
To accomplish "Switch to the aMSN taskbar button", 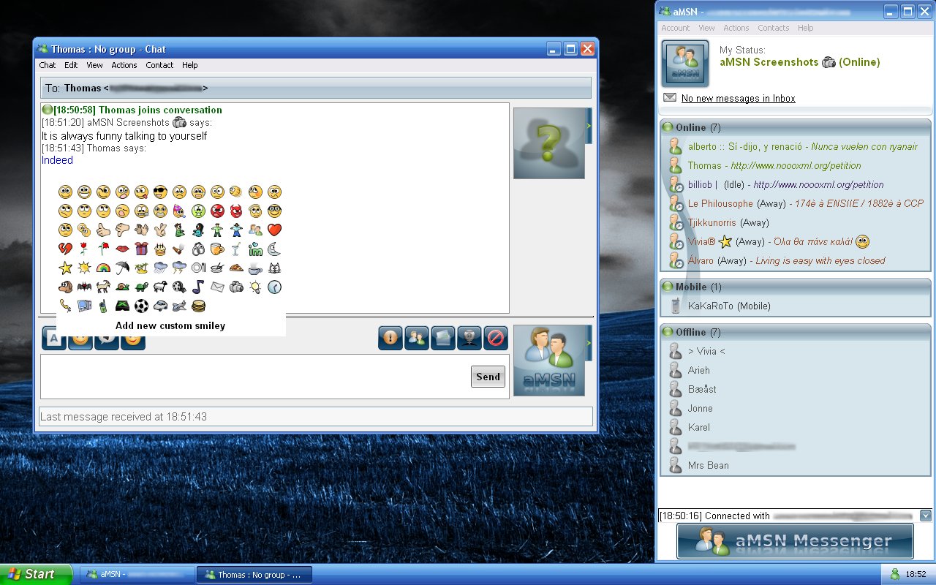I will [x=137, y=575].
